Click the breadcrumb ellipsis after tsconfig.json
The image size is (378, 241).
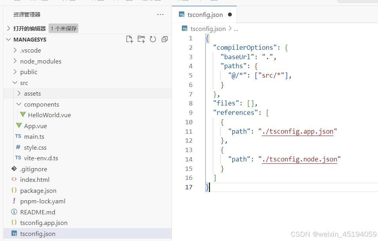click(x=236, y=29)
